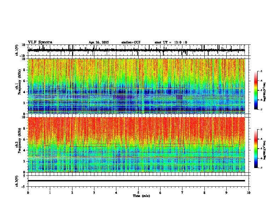Click tick label "6" on the Time axis
The image size is (280, 216).
click(160, 193)
